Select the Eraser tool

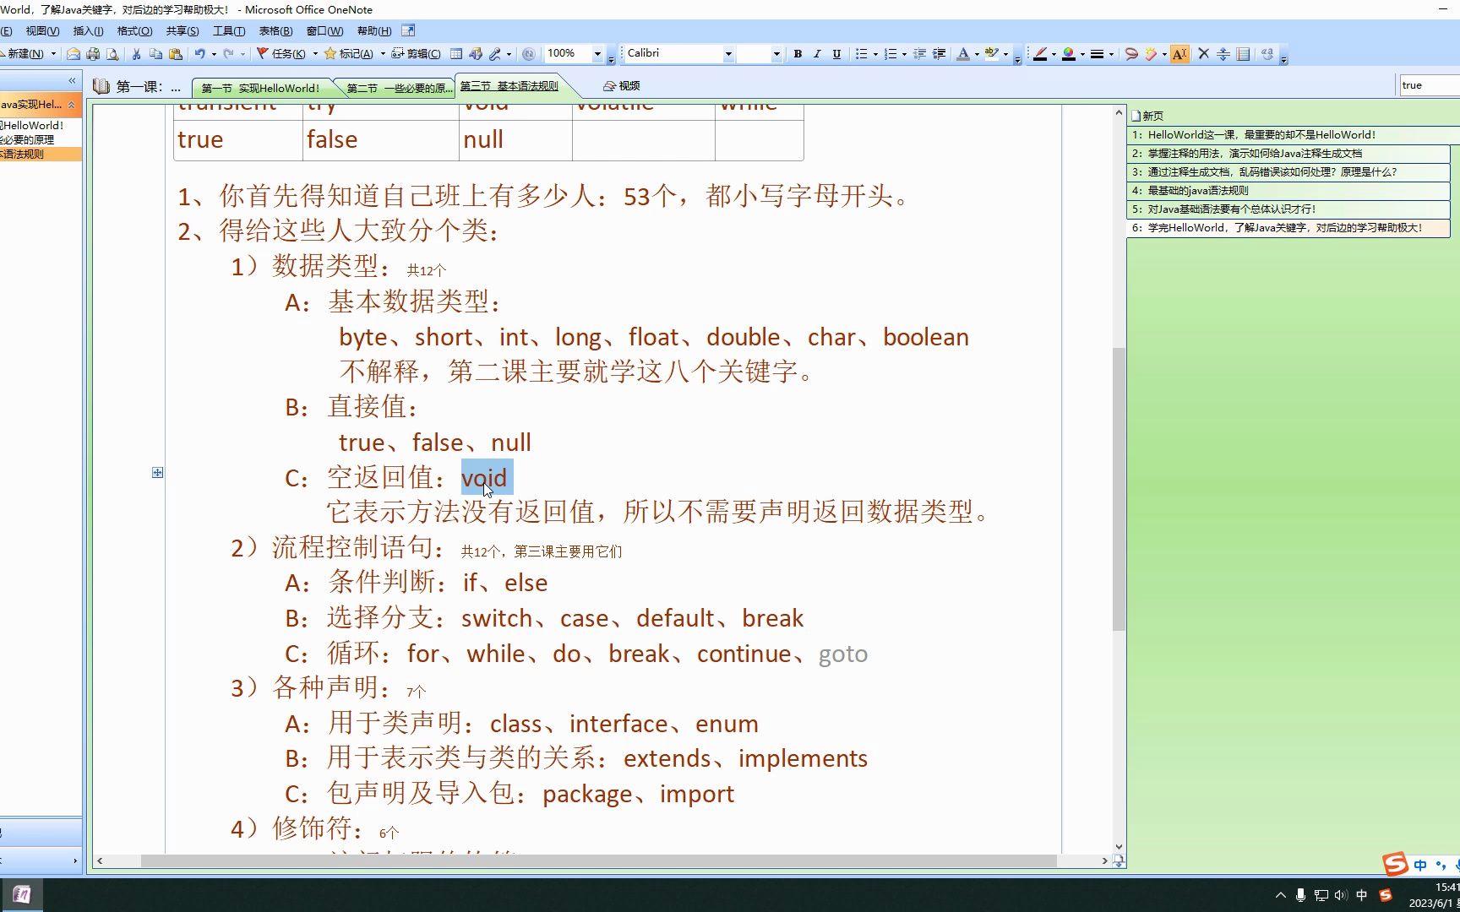(x=1151, y=54)
